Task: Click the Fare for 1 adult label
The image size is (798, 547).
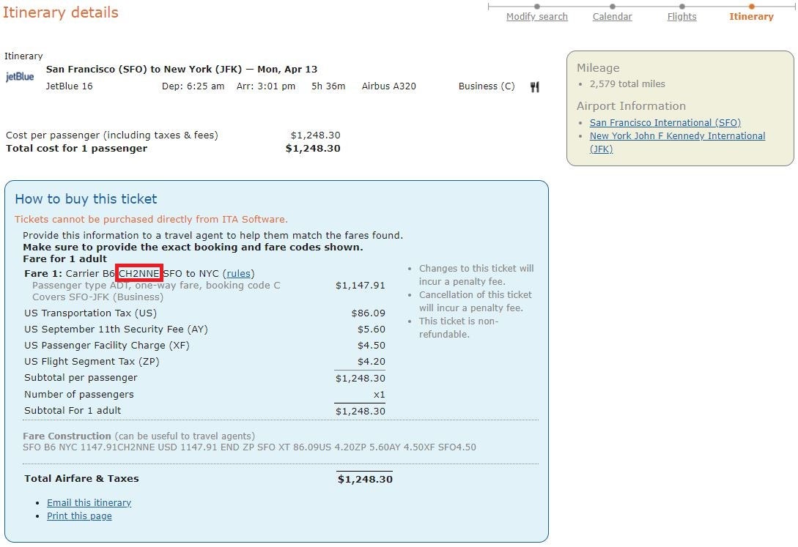Action: tap(64, 258)
